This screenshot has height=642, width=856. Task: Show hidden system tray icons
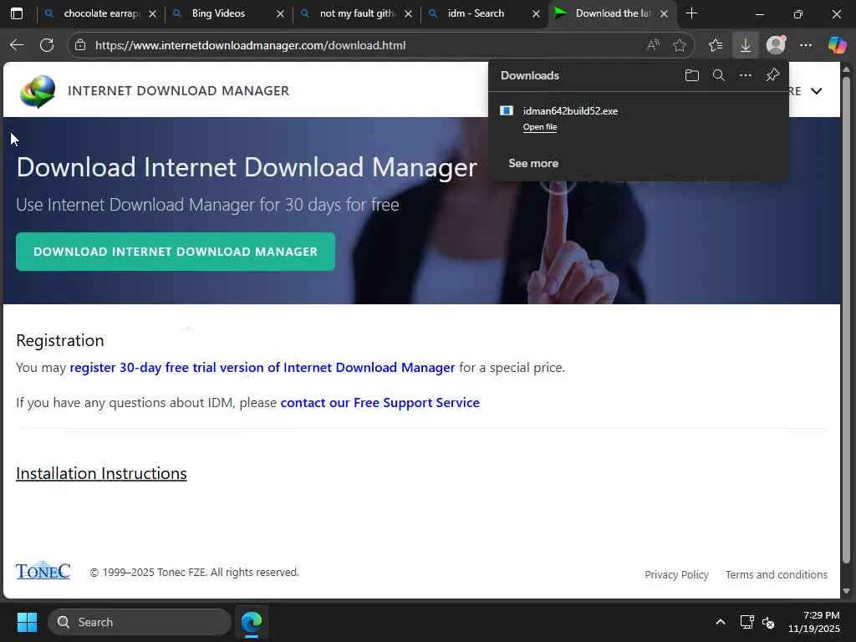721,622
